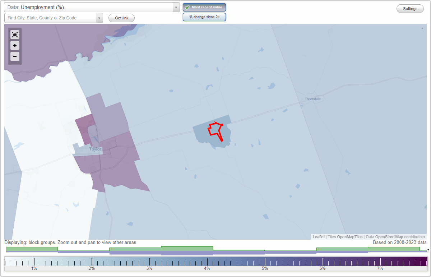431x277 pixels.
Task: Open the Leaflet attribution link
Action: coord(319,237)
